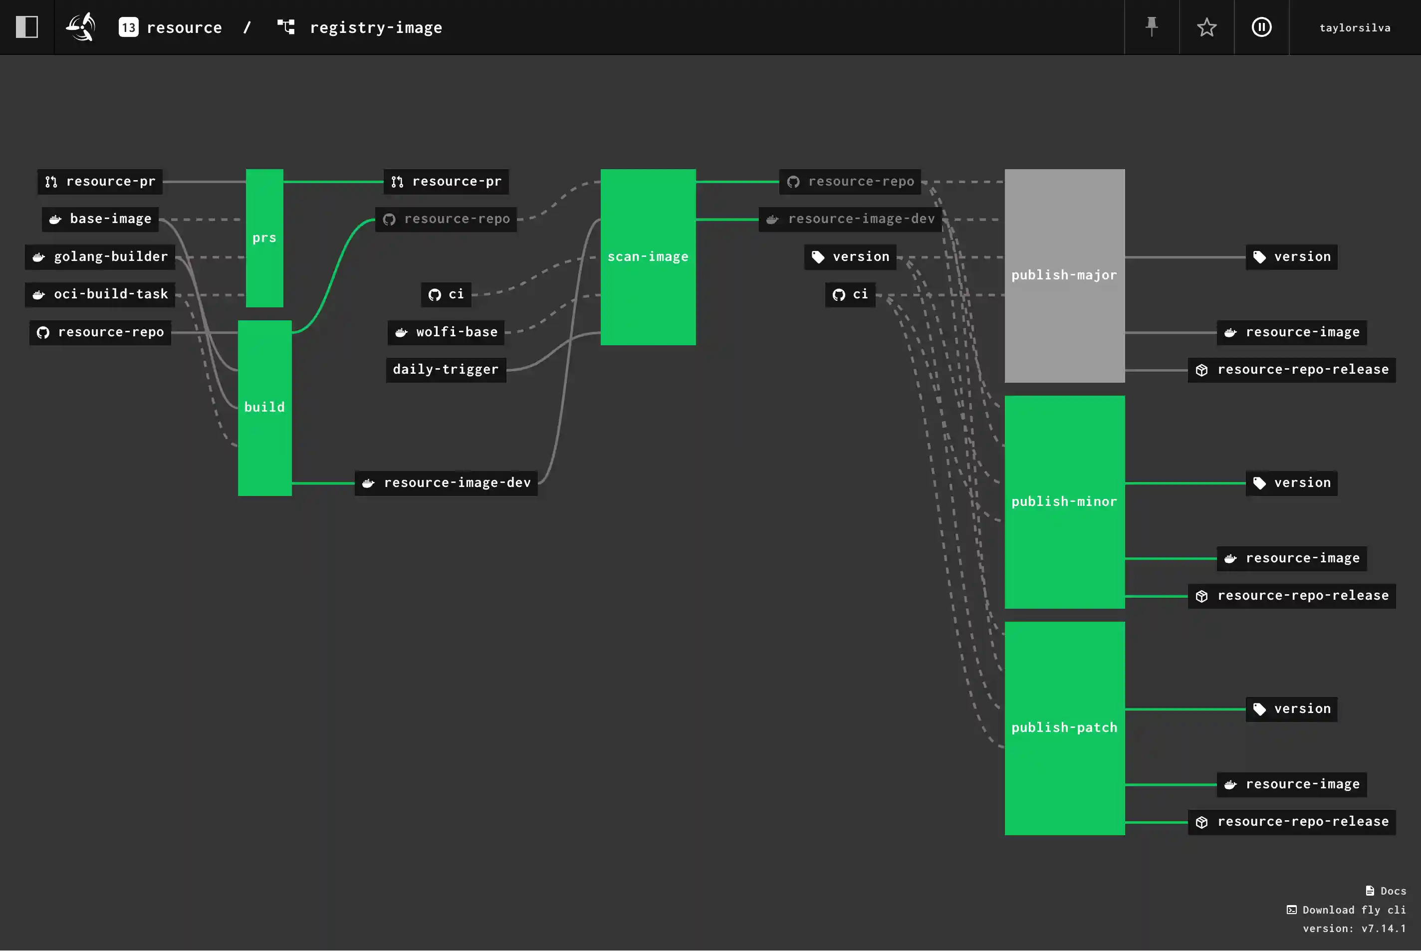This screenshot has height=951, width=1421.
Task: Click the Docker icon on golang-builder
Action: point(38,256)
